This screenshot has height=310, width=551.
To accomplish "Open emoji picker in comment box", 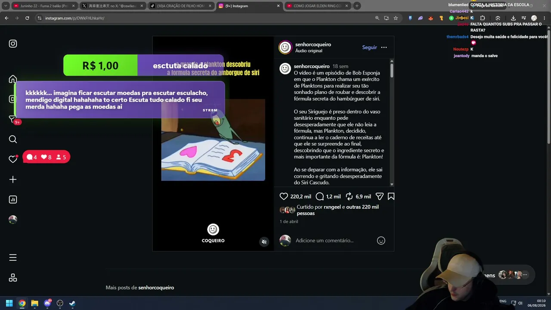I will pyautogui.click(x=381, y=241).
